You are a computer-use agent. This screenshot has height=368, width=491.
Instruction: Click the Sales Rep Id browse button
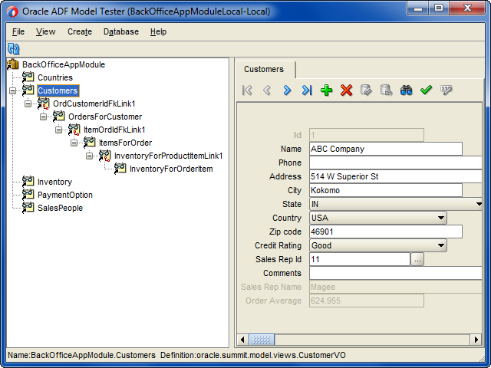pos(417,259)
